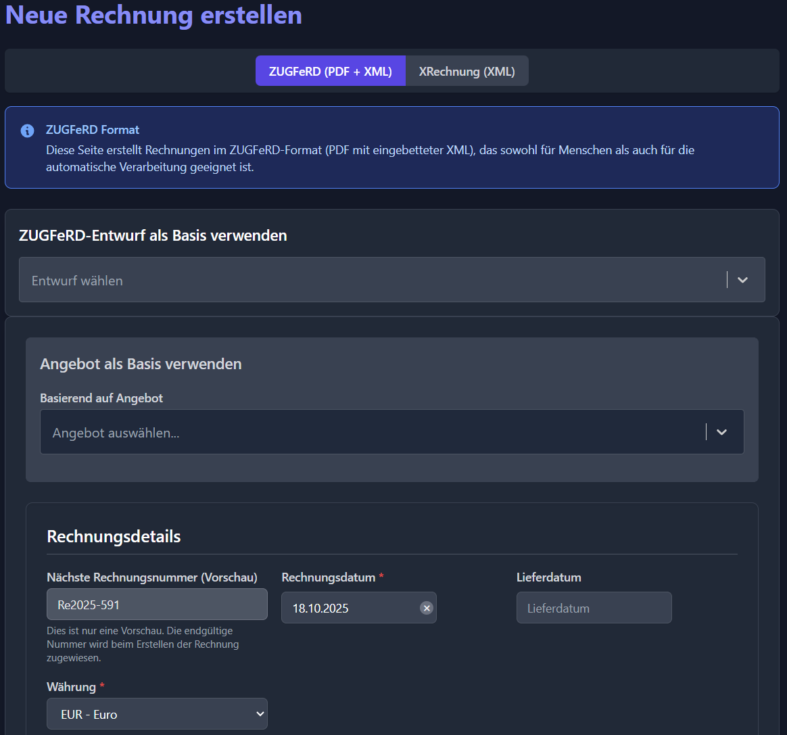
Task: Click the Neue Rechnung erstellen page title
Action: pyautogui.click(x=153, y=15)
